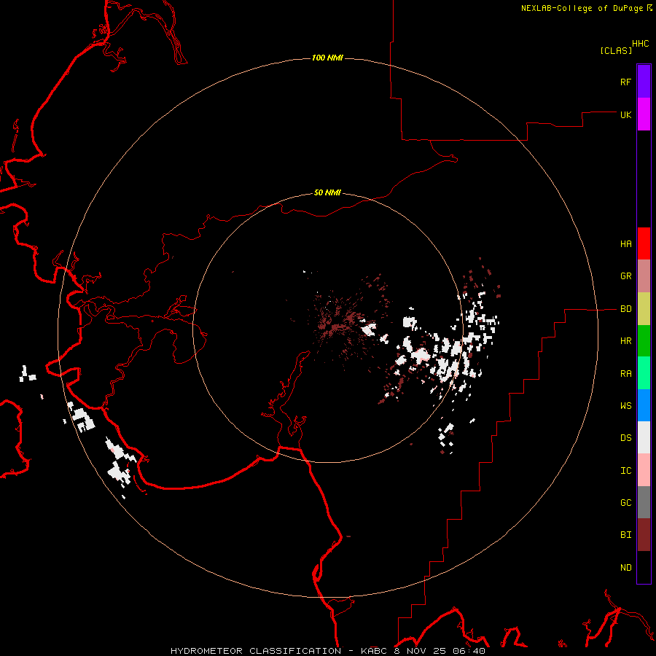The width and height of the screenshot is (656, 656).
Task: Click the magenta UK legend swatch
Action: 644,114
